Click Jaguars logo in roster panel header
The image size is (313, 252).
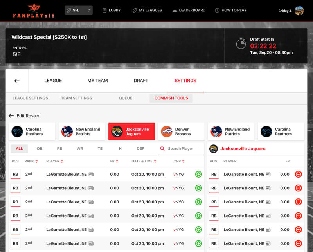pos(213,149)
